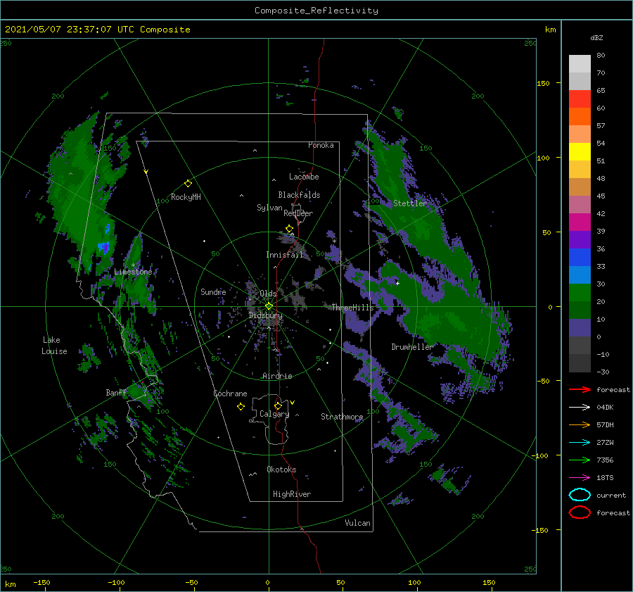Image resolution: width=633 pixels, height=592 pixels.
Task: Select the cyan 27ZW arrow in legend
Action: coord(580,443)
